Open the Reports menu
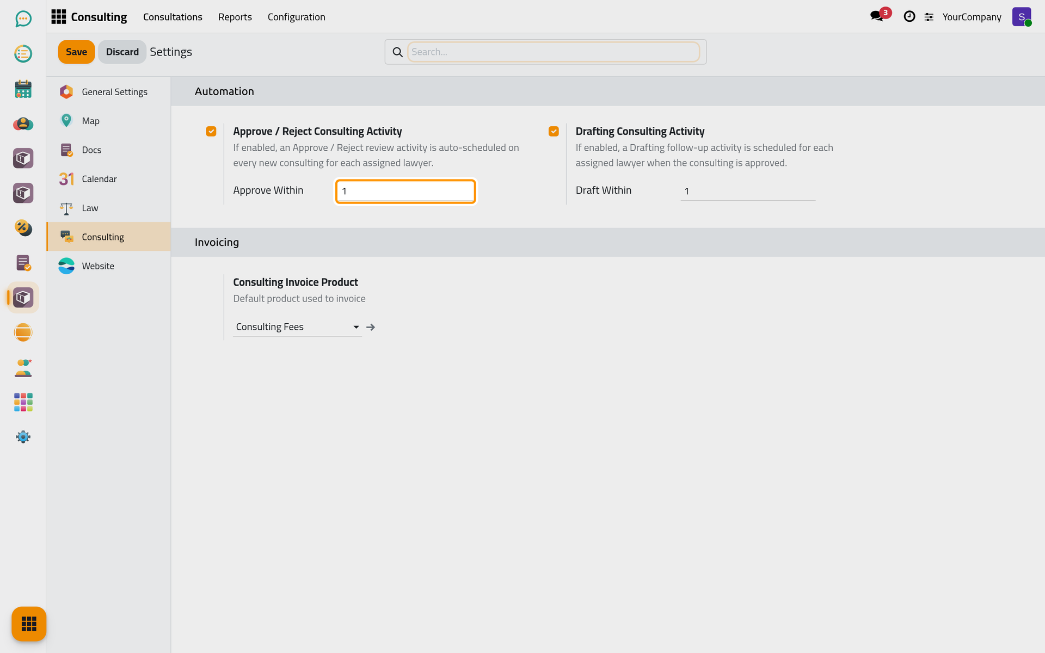 click(x=235, y=17)
